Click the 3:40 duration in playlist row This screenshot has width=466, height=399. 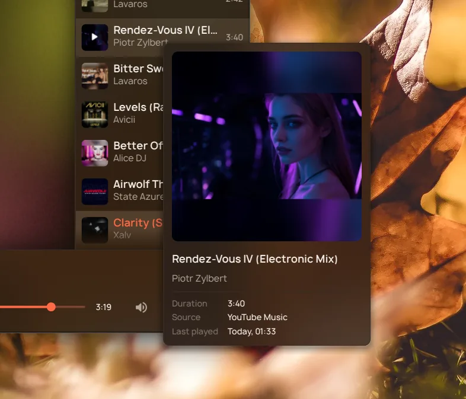click(235, 37)
